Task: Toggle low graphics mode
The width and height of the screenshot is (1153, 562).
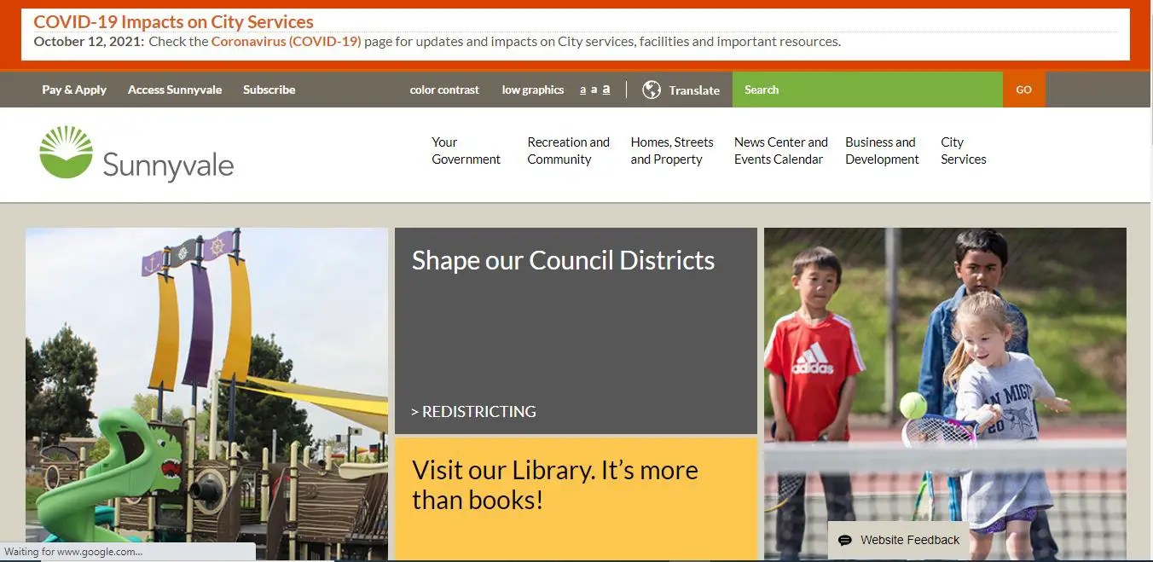Action: 533,90
